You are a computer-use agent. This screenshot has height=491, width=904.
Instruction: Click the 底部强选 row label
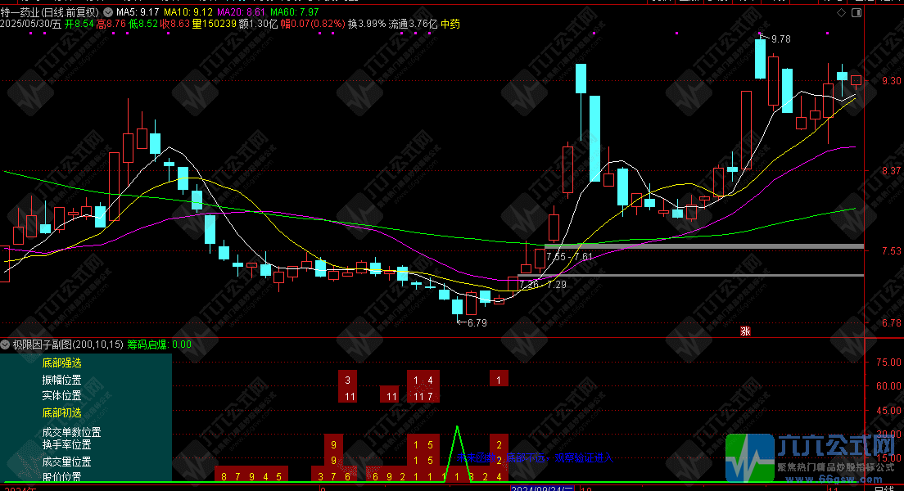pos(62,363)
